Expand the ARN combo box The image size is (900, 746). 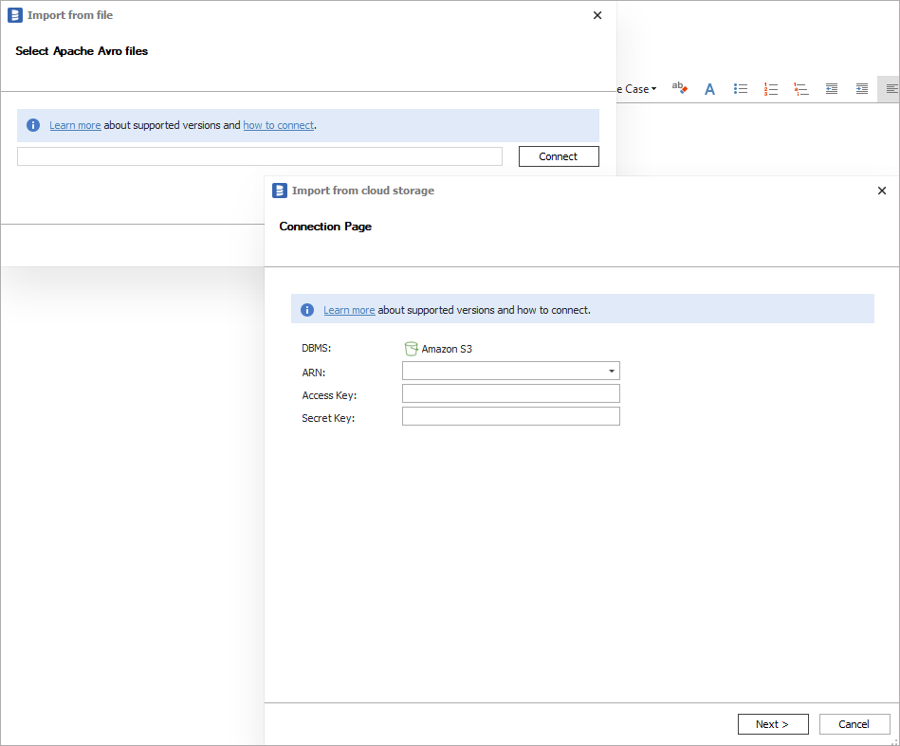[612, 371]
